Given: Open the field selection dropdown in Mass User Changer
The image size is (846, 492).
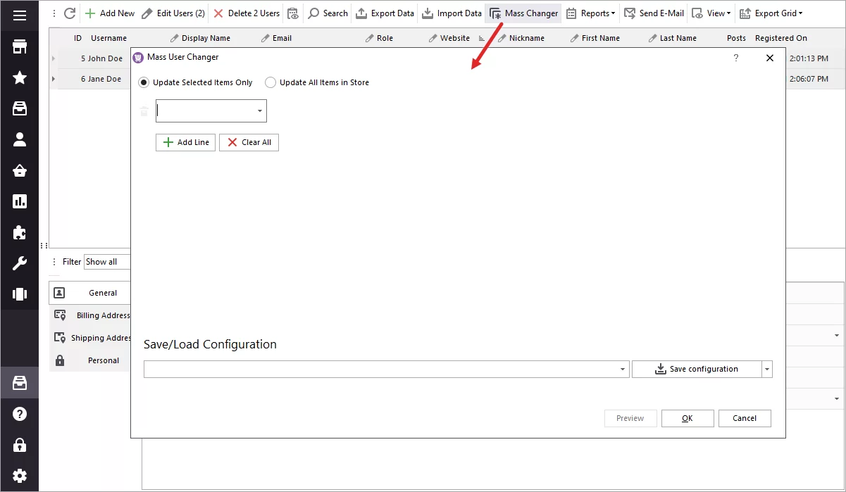Looking at the screenshot, I should click(259, 111).
